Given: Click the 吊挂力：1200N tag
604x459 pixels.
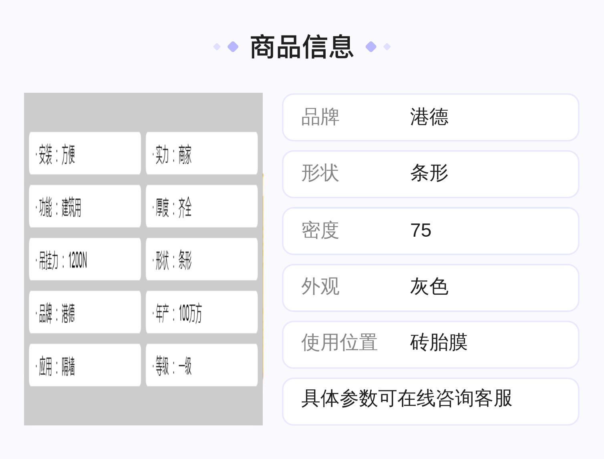Looking at the screenshot, I should (x=85, y=259).
